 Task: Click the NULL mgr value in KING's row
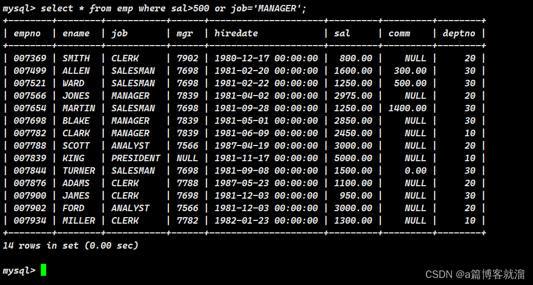(187, 158)
